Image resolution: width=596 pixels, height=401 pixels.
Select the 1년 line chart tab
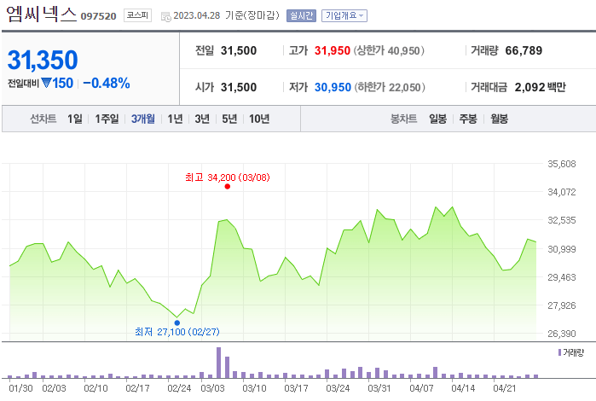[176, 119]
